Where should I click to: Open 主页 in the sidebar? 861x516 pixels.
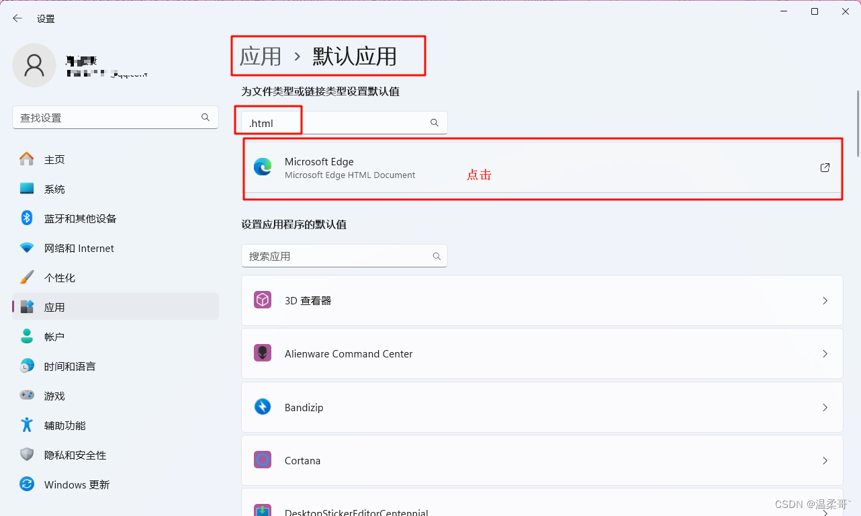coord(116,159)
